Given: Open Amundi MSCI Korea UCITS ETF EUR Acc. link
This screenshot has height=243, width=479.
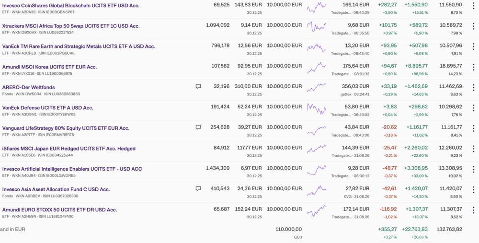Looking at the screenshot, I should pyautogui.click(x=49, y=67).
